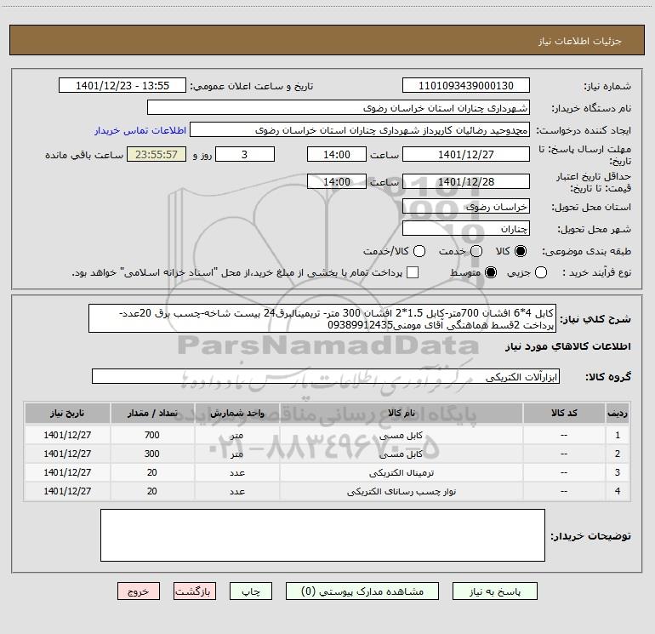
Task: Click the remaining days field showing 3
Action: pos(245,154)
